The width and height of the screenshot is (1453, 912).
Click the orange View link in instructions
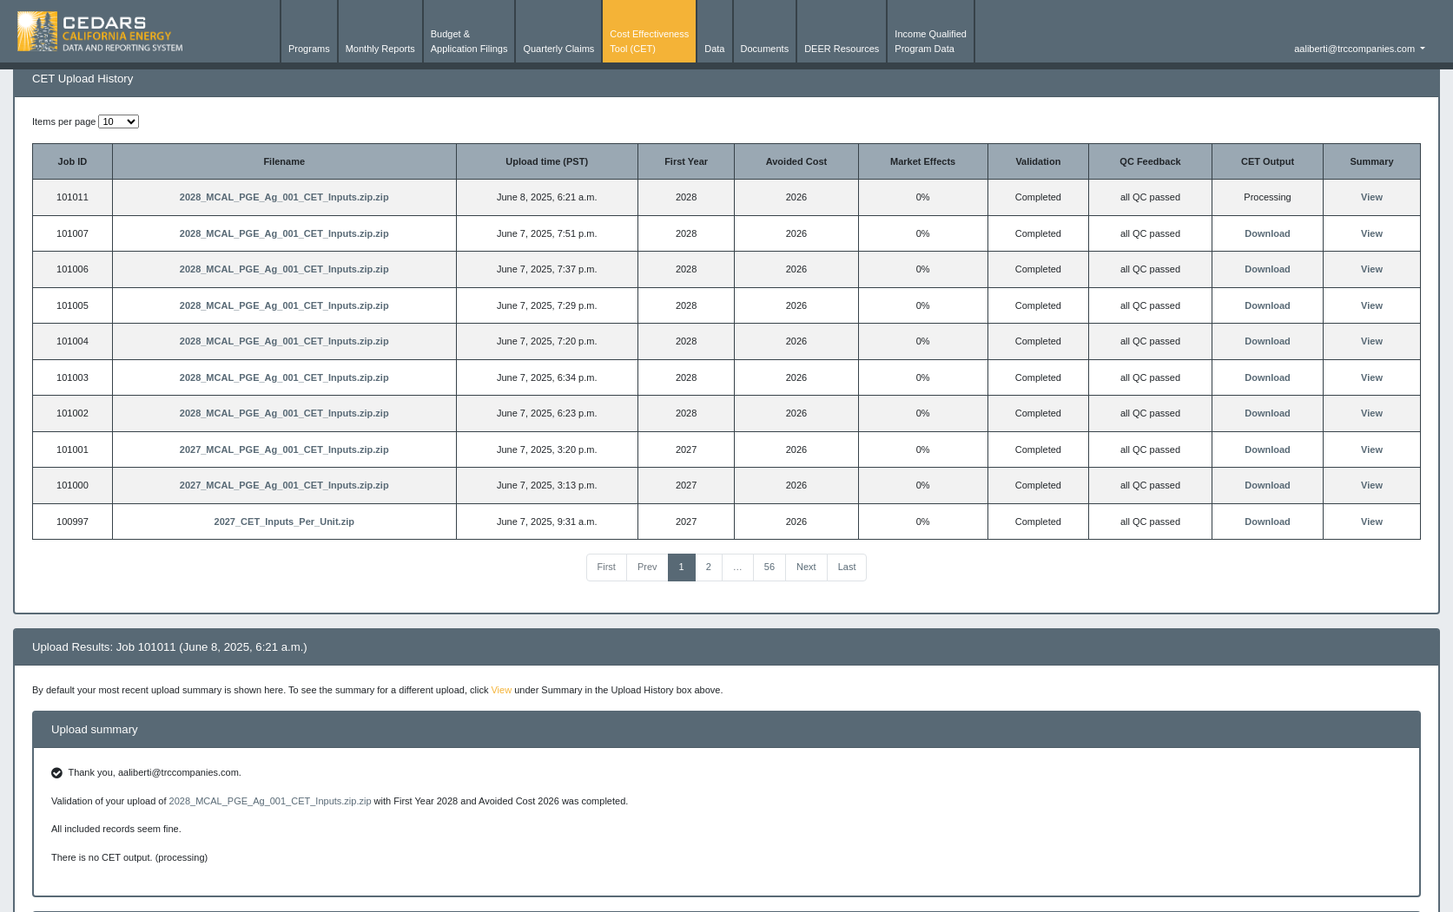(x=500, y=690)
